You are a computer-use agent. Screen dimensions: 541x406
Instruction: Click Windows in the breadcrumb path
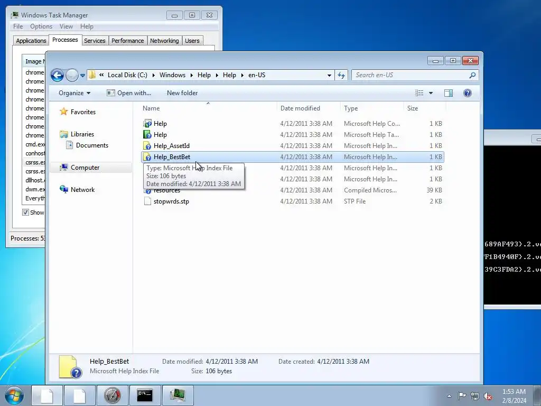pyautogui.click(x=172, y=75)
